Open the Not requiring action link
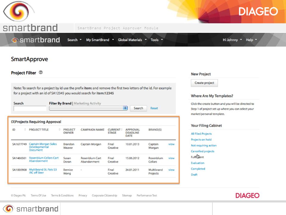This screenshot has width=286, height=215. coord(203,145)
